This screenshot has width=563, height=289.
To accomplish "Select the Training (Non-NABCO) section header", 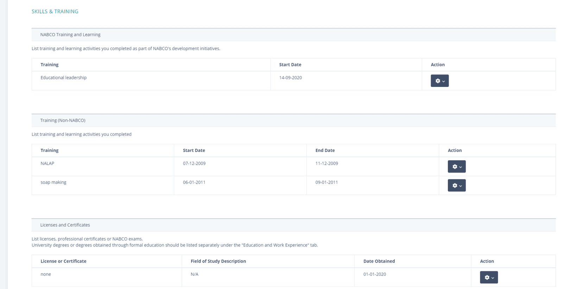I will tap(63, 120).
